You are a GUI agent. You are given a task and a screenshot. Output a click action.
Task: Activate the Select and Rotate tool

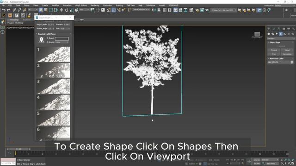(x=67, y=10)
